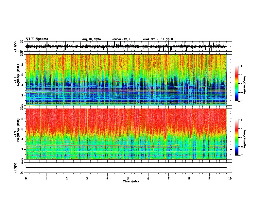Screen dimensions: 259x200
Task: Click the time axis tick label '7'
Action: (x=169, y=178)
